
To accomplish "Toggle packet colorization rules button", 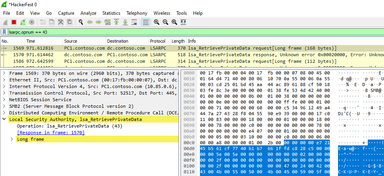I will pyautogui.click(x=145, y=22).
